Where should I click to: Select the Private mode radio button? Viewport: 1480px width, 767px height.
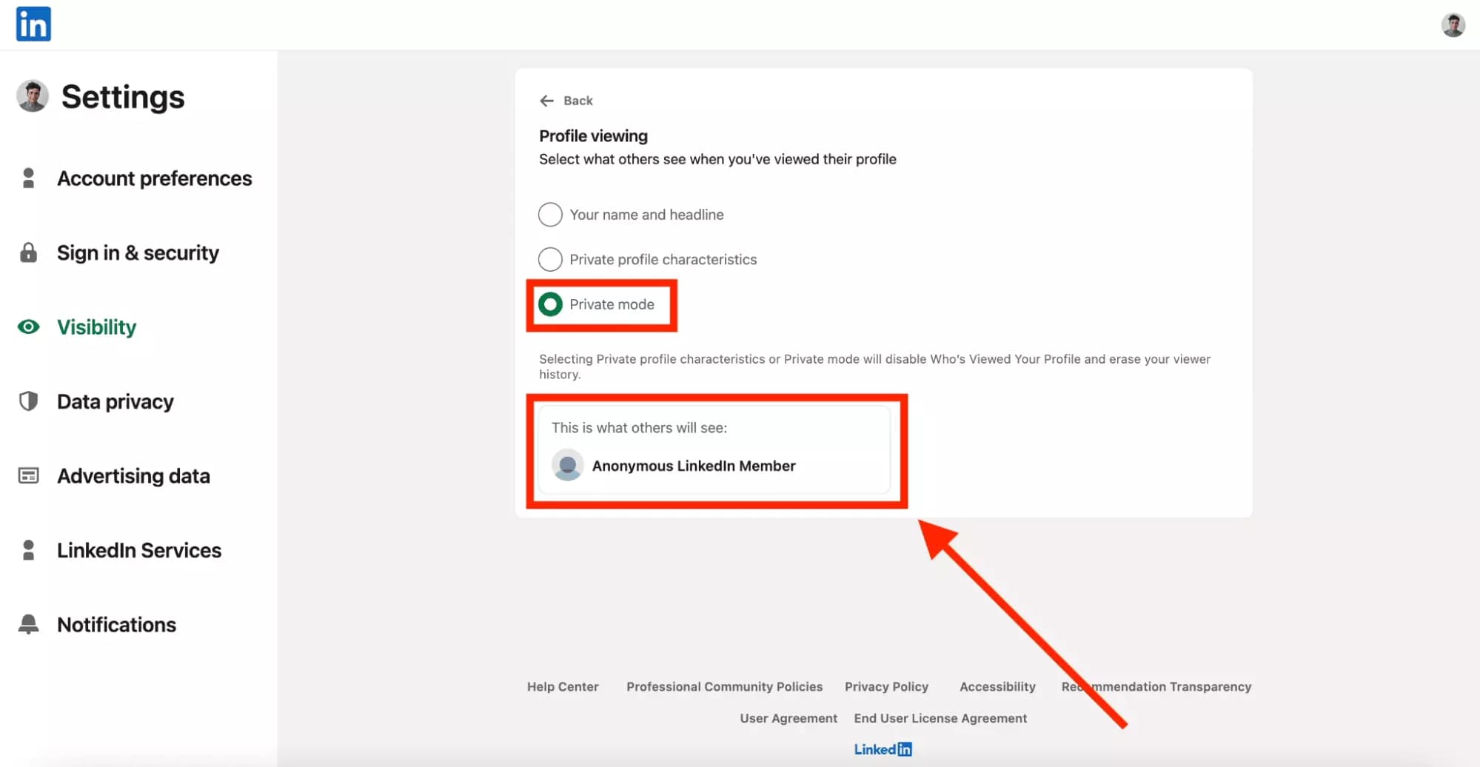point(550,304)
